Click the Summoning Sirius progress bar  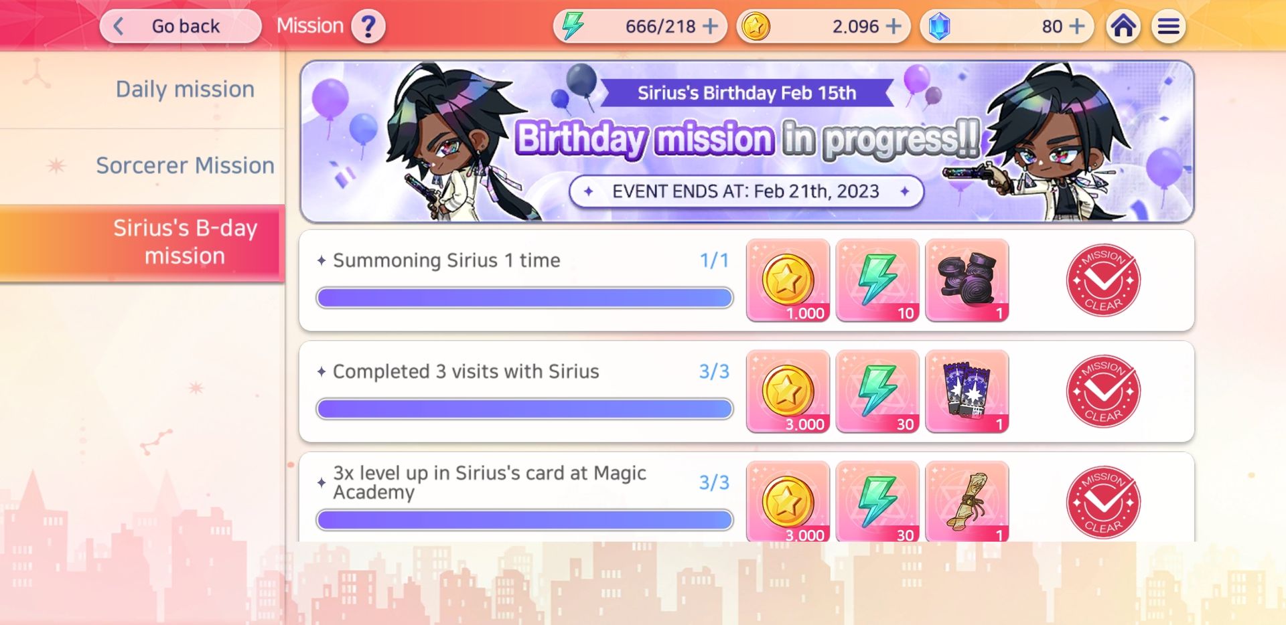pos(524,298)
